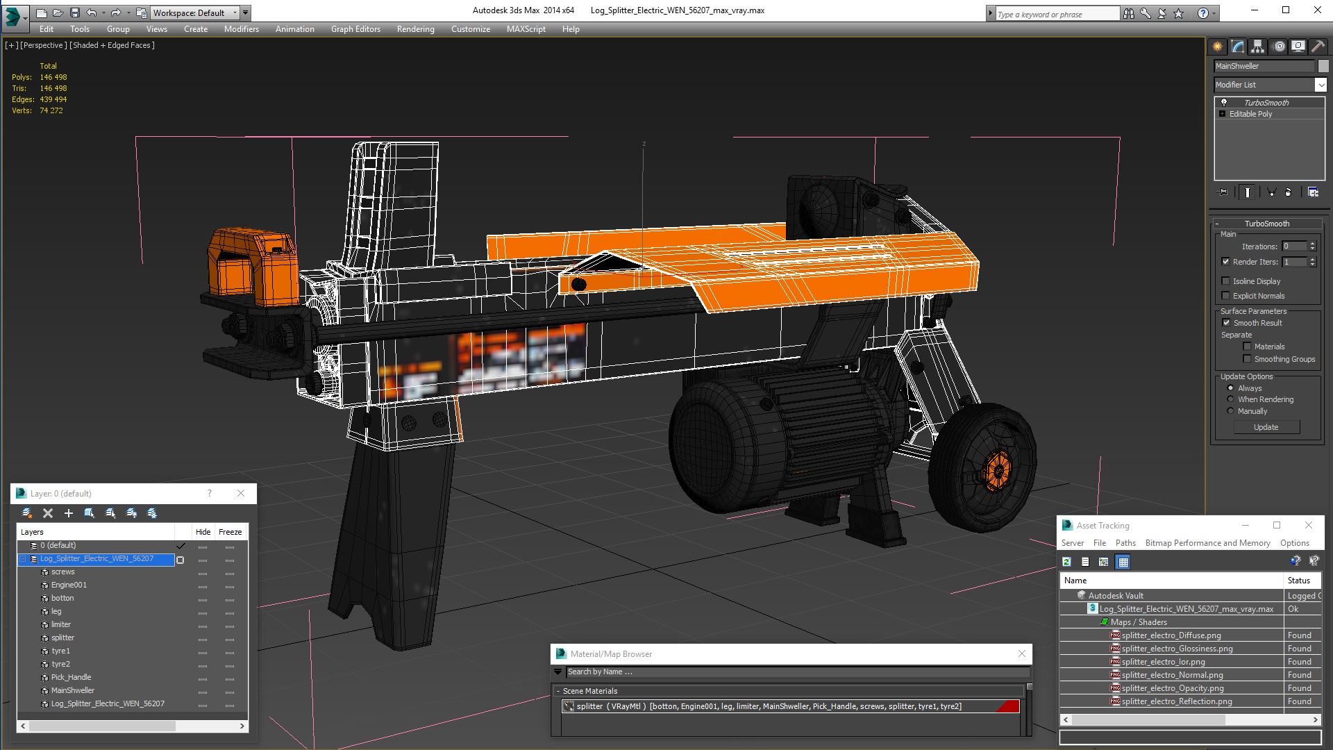Click Make Unique icon under modifier stack
Screen dimensions: 1333x750
[x=1271, y=192]
